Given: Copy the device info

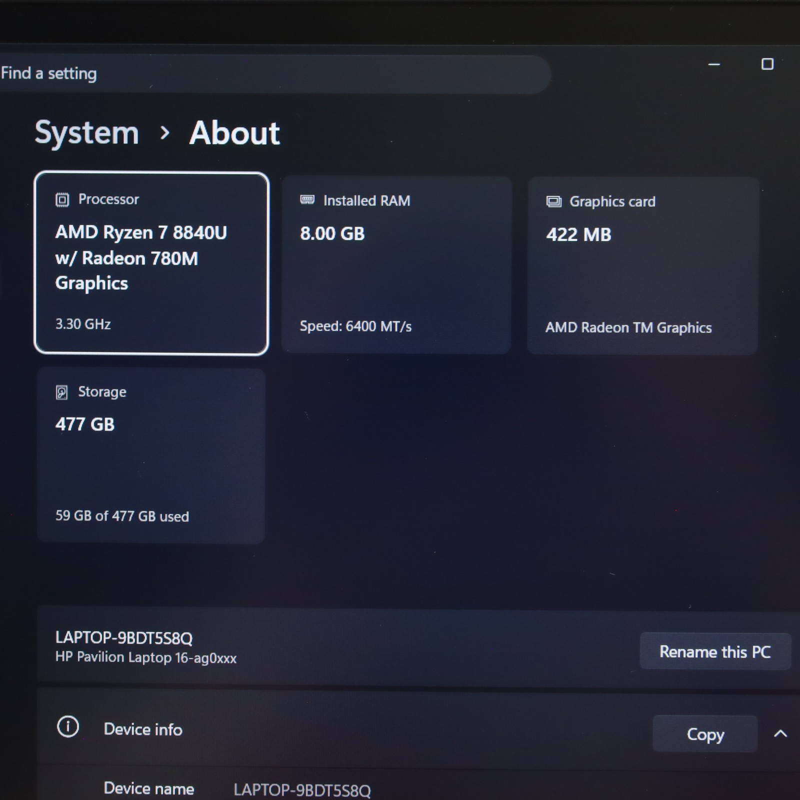Looking at the screenshot, I should [x=705, y=734].
